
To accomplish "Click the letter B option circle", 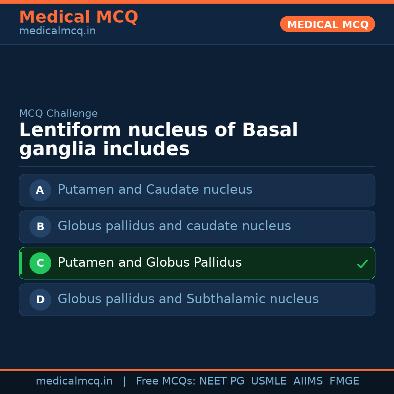I will click(x=40, y=227).
